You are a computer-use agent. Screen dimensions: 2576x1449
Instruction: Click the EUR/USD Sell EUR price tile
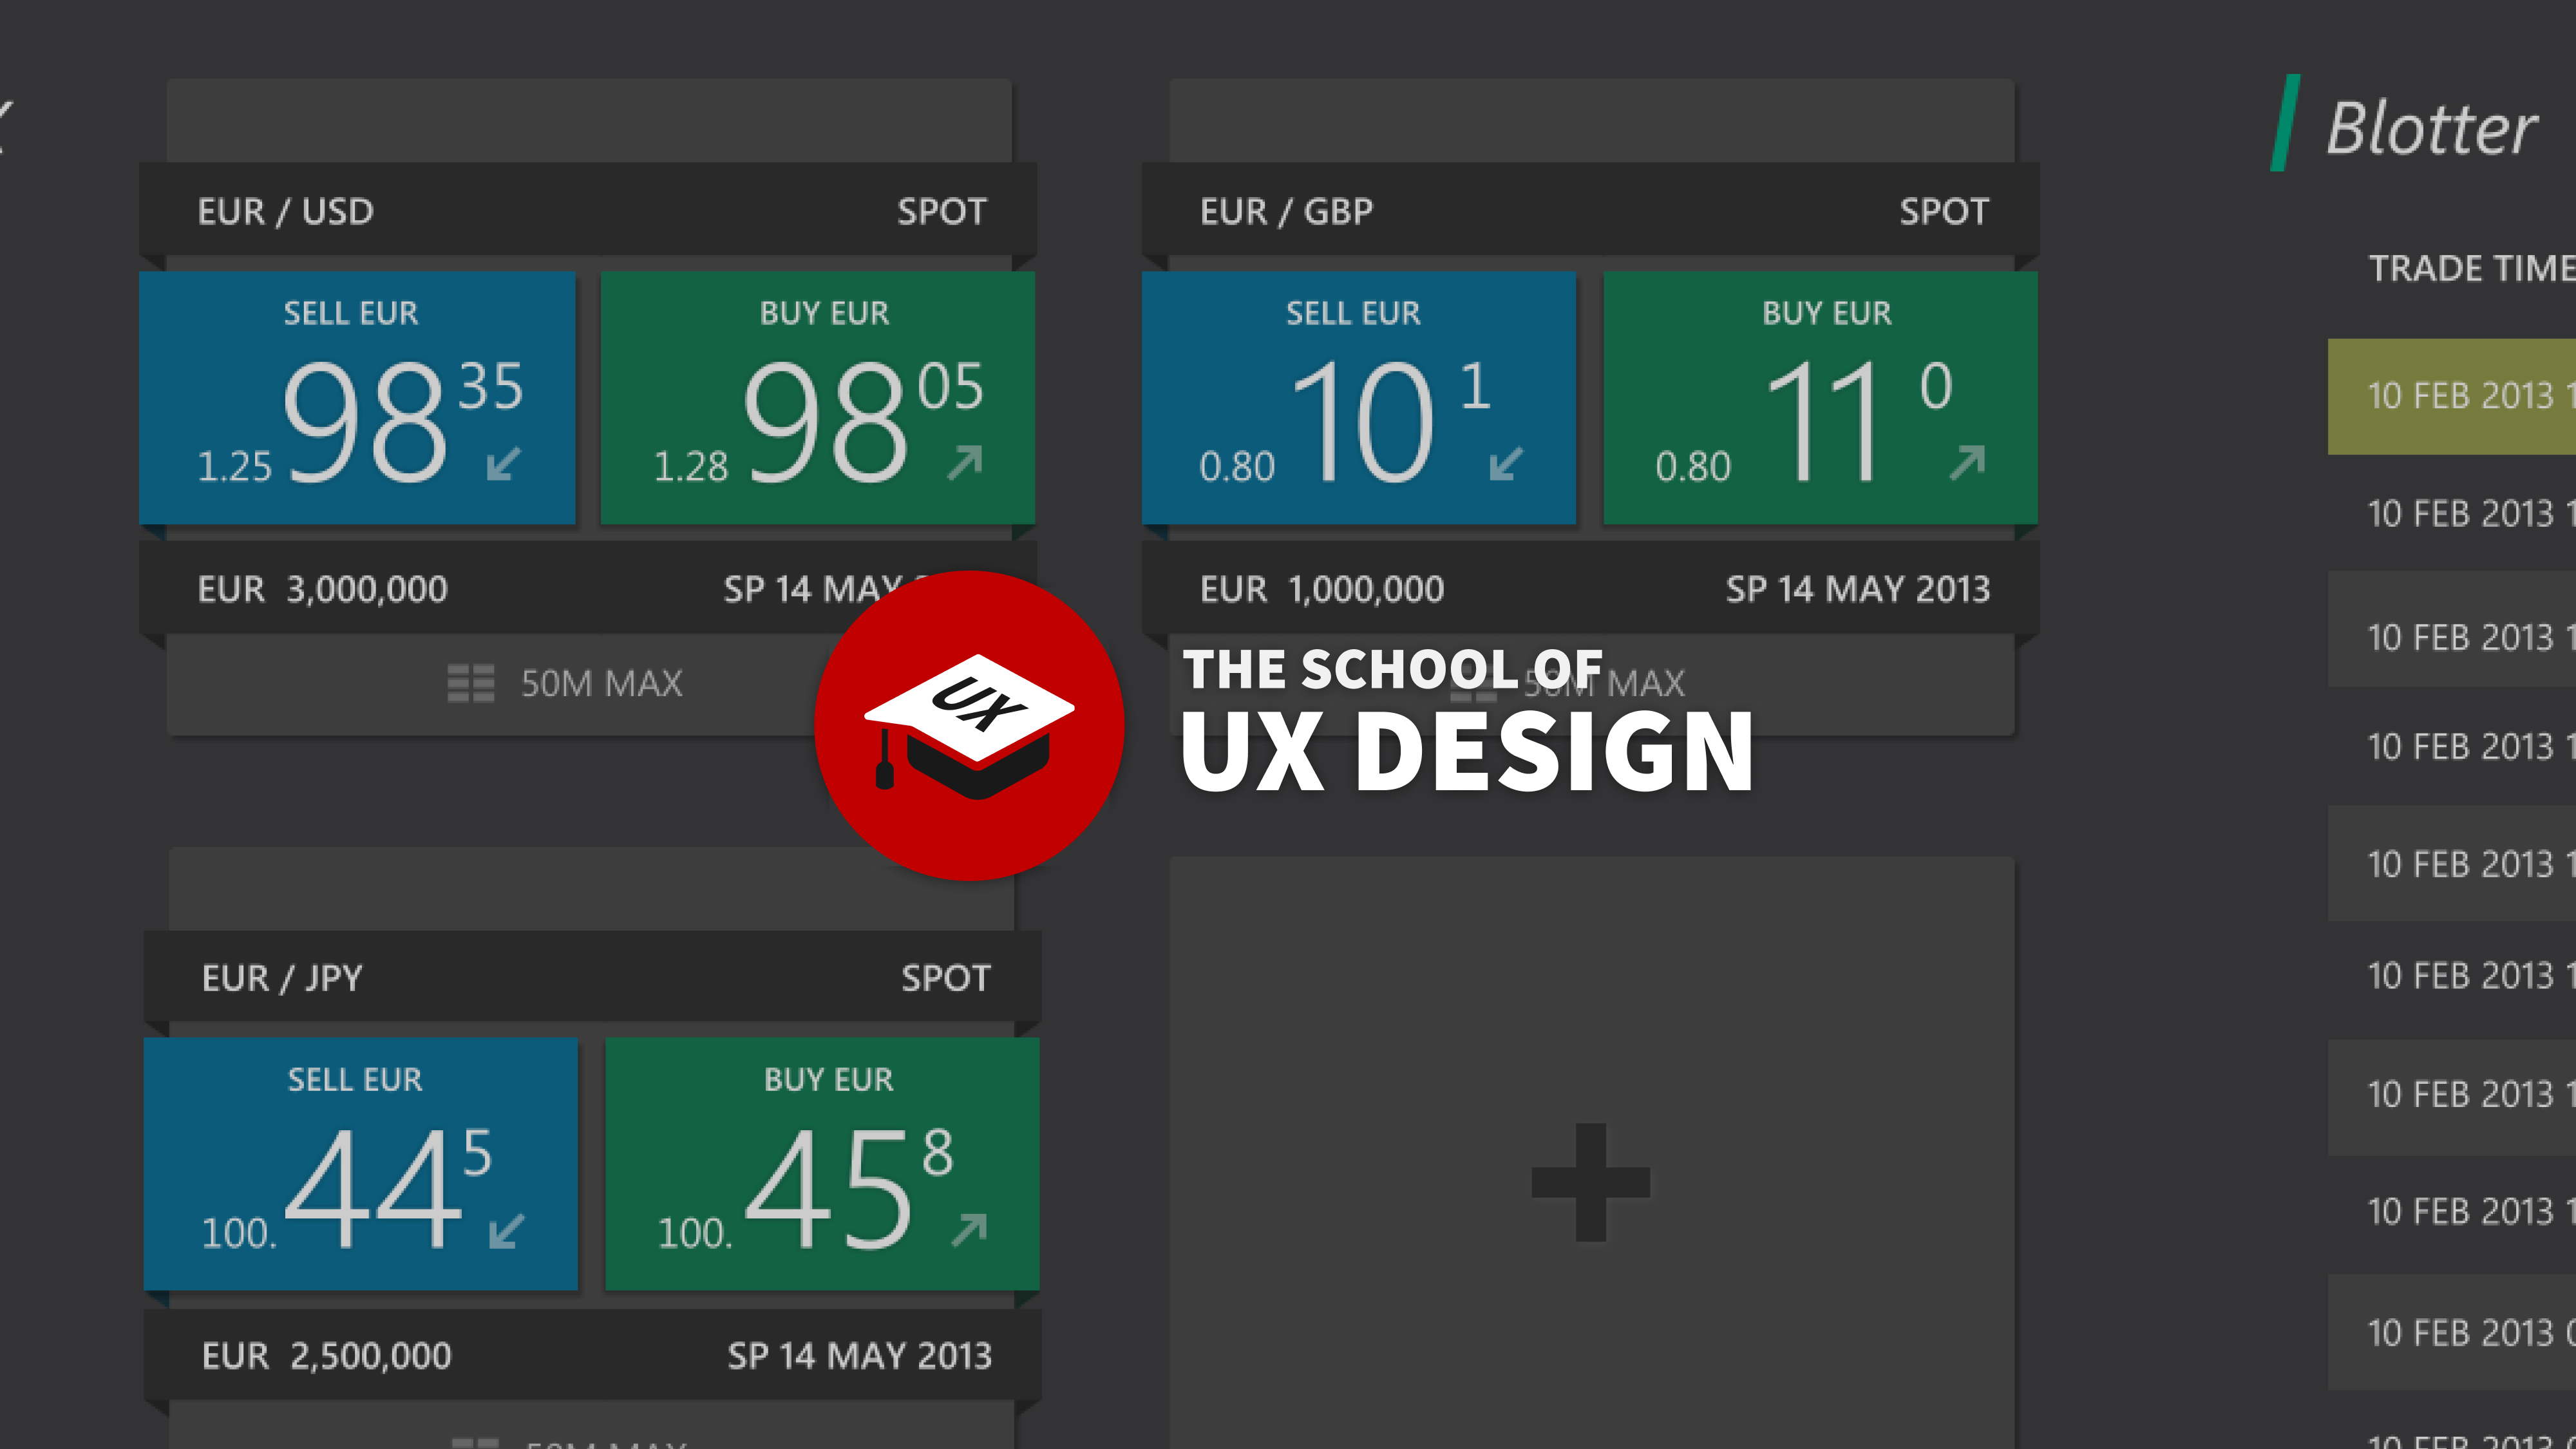point(357,397)
